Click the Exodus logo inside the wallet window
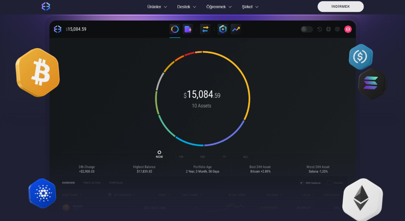This screenshot has width=405, height=221. point(58,29)
